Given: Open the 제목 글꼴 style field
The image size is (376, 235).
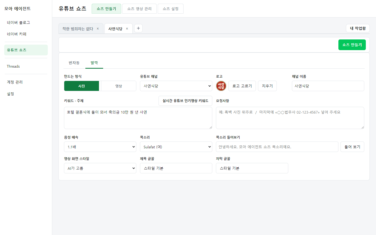Looking at the screenshot, I should 176,168.
